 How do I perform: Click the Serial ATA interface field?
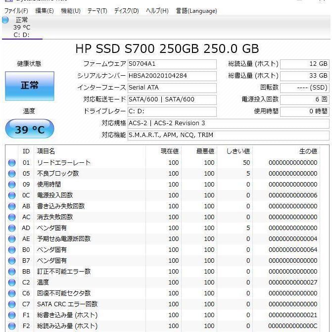[x=172, y=88]
